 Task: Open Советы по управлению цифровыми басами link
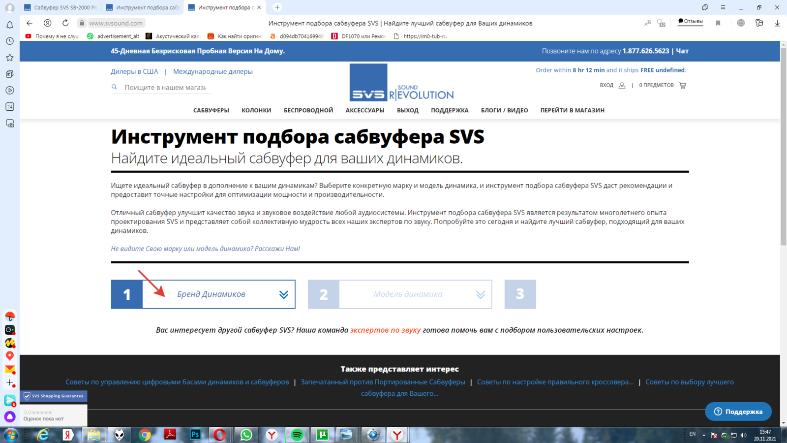tap(177, 382)
